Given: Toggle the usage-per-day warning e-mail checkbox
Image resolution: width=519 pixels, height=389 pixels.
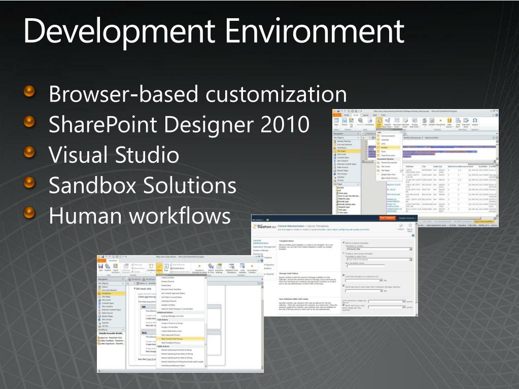Looking at the screenshot, I should 343,305.
